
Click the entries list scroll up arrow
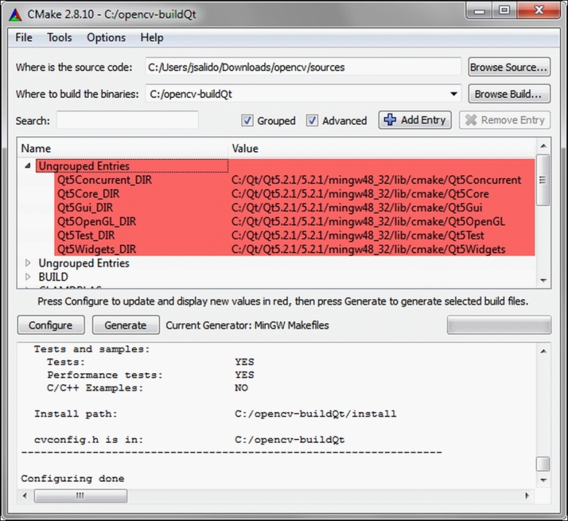pos(543,146)
